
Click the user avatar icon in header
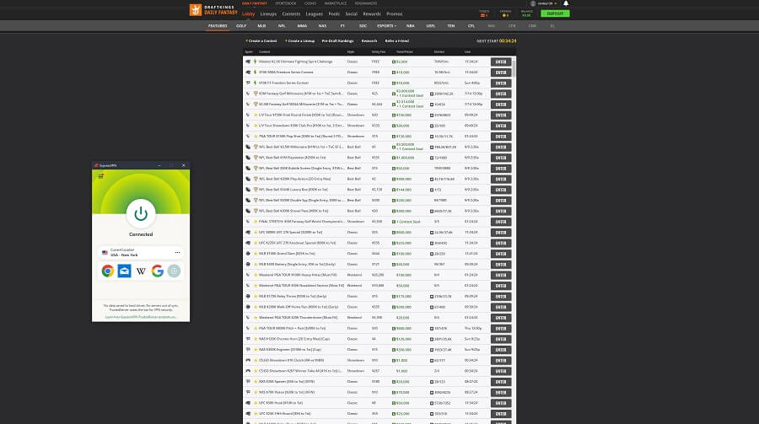(533, 3)
